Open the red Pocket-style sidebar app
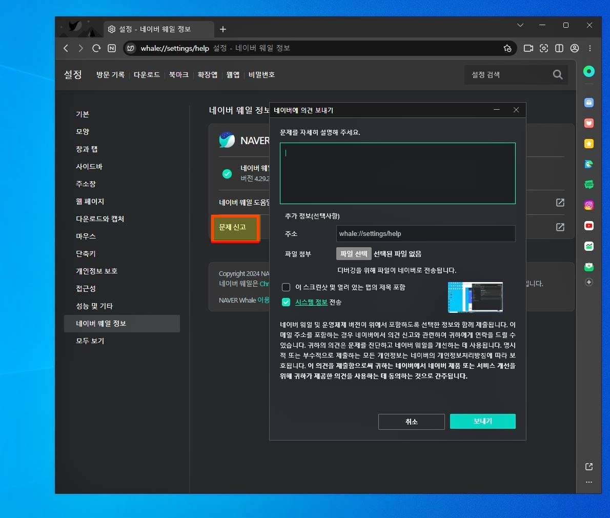 coord(589,123)
